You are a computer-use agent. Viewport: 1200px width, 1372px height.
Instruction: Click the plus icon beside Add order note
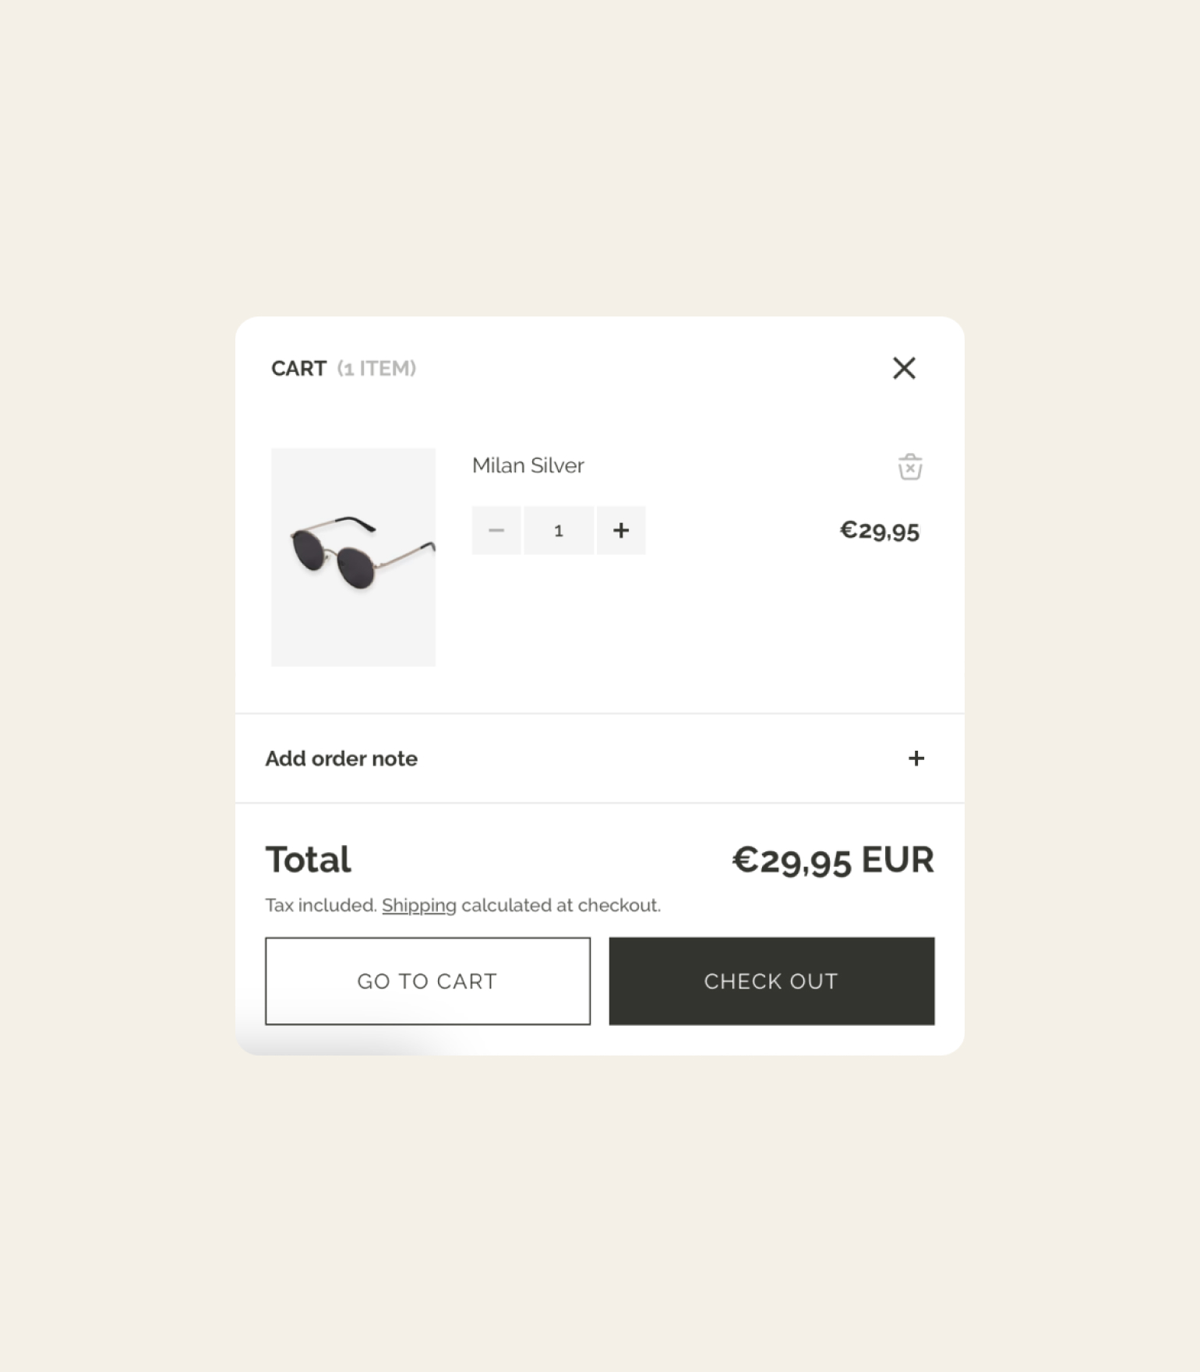916,758
